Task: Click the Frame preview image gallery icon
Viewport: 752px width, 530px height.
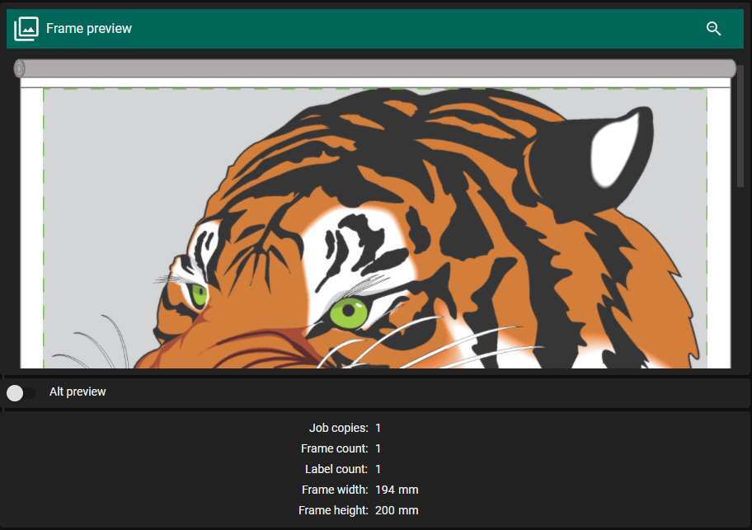Action: click(26, 29)
